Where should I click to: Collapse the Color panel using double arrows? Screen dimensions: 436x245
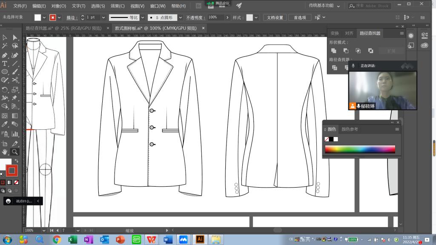(392, 122)
